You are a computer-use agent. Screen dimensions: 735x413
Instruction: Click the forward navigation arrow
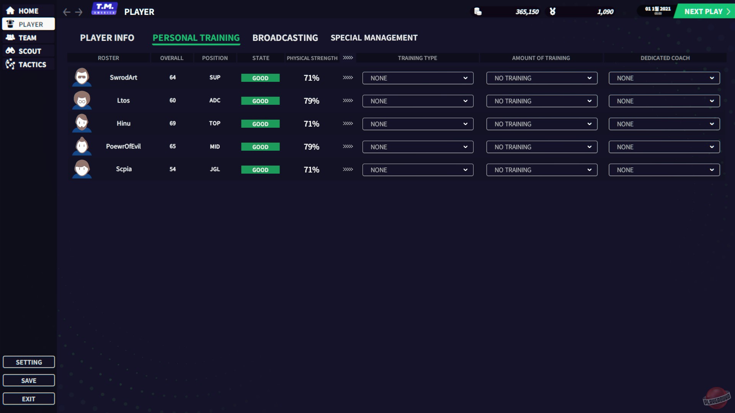pyautogui.click(x=78, y=12)
